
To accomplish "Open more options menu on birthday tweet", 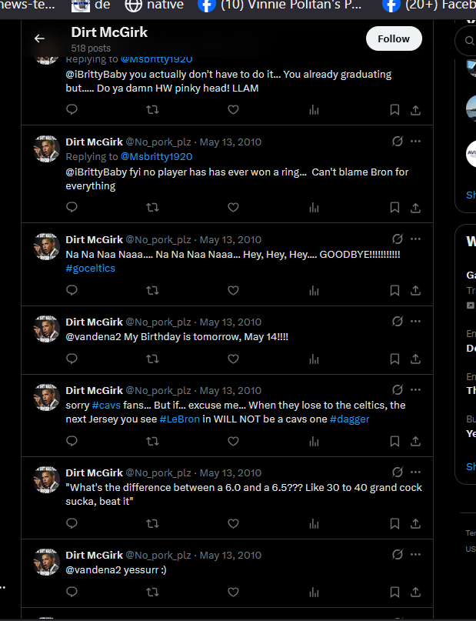I will (x=415, y=321).
